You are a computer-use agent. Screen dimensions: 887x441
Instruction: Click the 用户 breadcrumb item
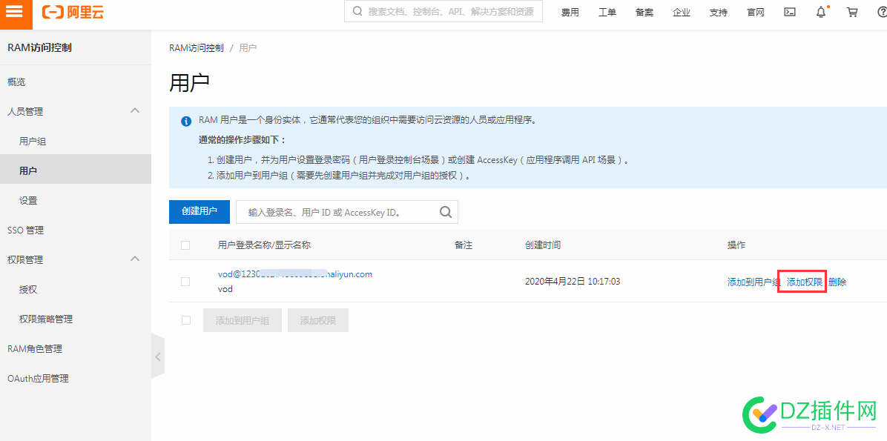pyautogui.click(x=248, y=48)
